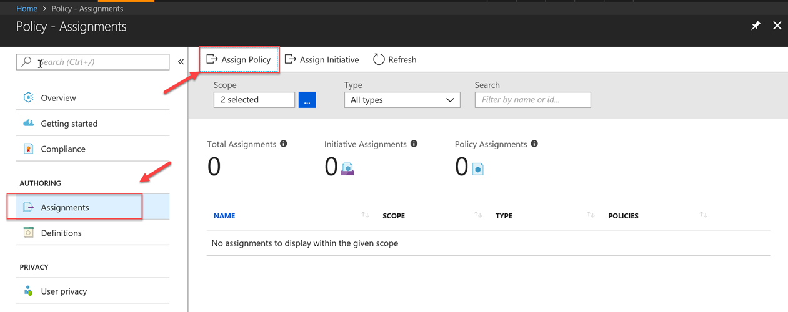The width and height of the screenshot is (788, 312).
Task: Click the POLICIES column header
Action: click(623, 216)
